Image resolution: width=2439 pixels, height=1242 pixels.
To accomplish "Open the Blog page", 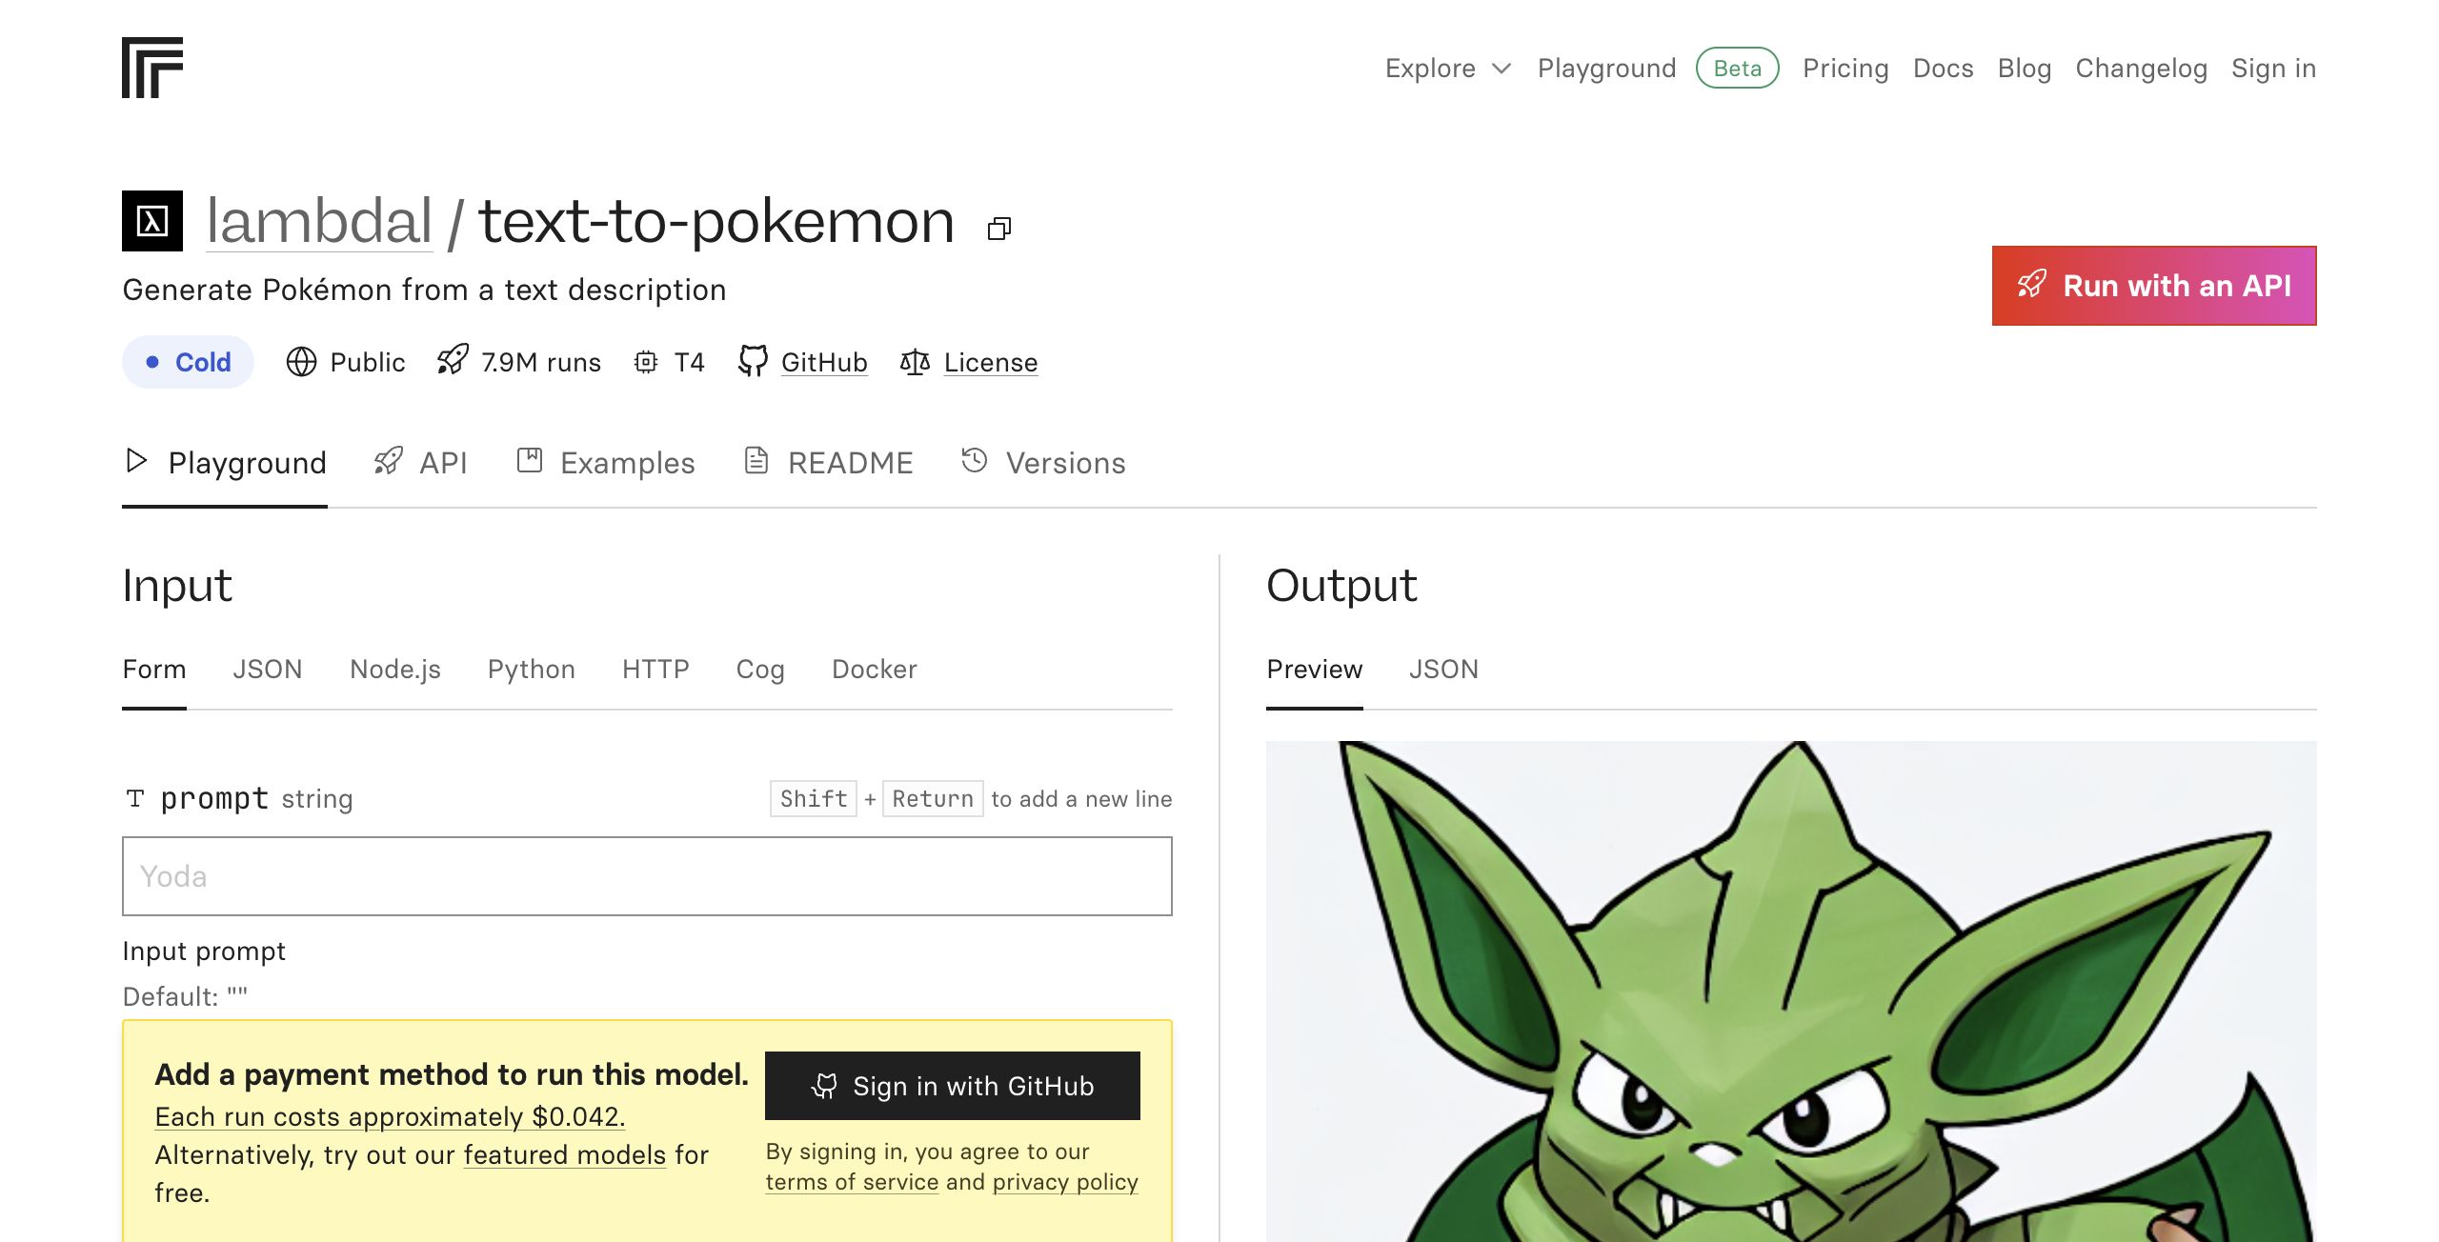I will (2025, 69).
